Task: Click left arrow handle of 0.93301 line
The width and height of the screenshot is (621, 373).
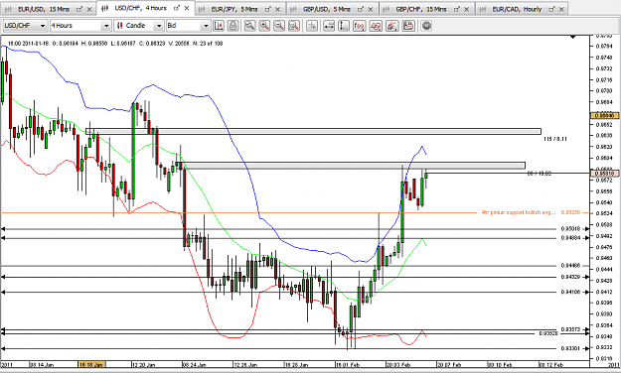Action: [x=3, y=348]
